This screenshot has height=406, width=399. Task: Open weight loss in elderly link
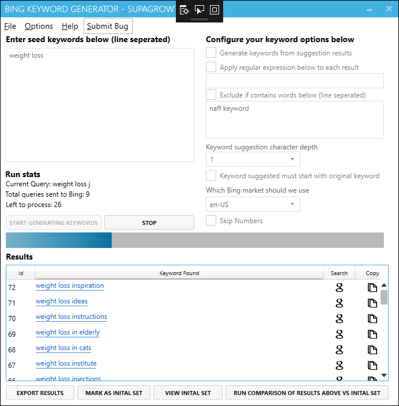[x=67, y=332]
